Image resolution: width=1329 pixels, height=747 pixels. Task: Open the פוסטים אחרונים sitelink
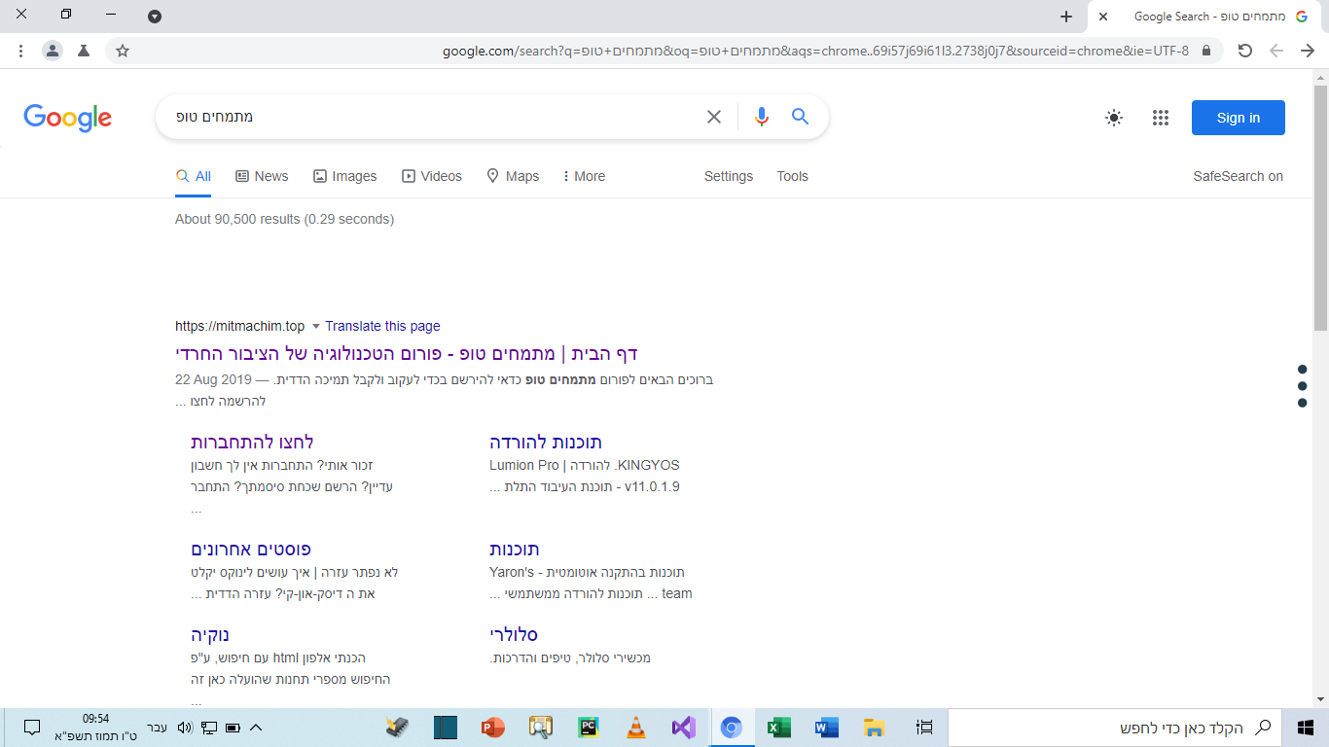tap(251, 550)
